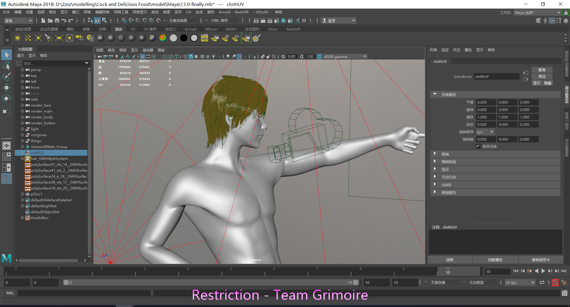
Task: Toggle the playback loop button
Action: pyautogui.click(x=542, y=282)
